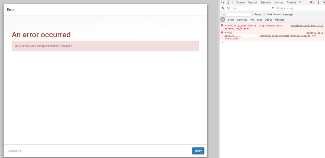The image size is (325, 158).
Task: Select the All log level filter
Action: pyautogui.click(x=222, y=19)
